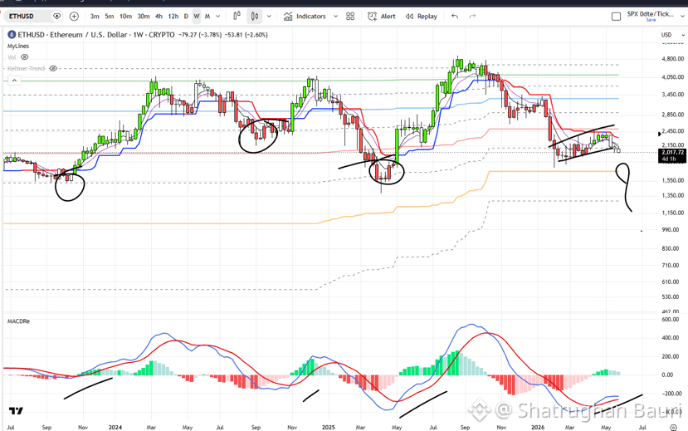Click the Replay rewind icon
The width and height of the screenshot is (688, 431).
(x=409, y=17)
